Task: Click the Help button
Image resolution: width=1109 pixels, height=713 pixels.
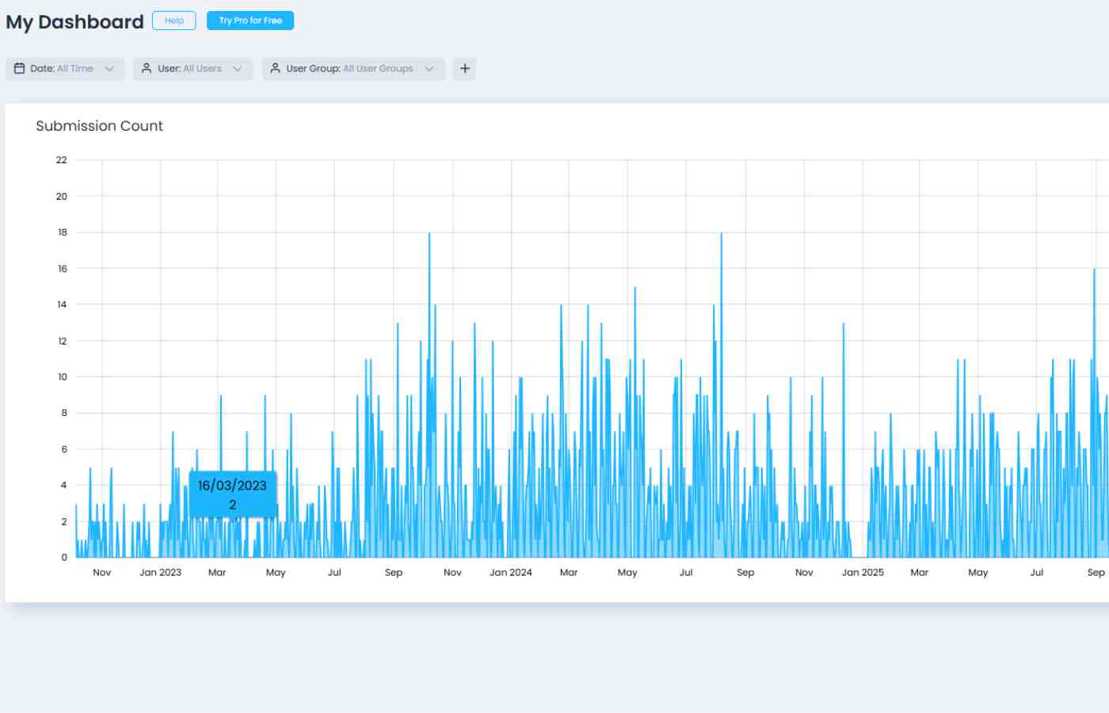Action: pyautogui.click(x=173, y=21)
